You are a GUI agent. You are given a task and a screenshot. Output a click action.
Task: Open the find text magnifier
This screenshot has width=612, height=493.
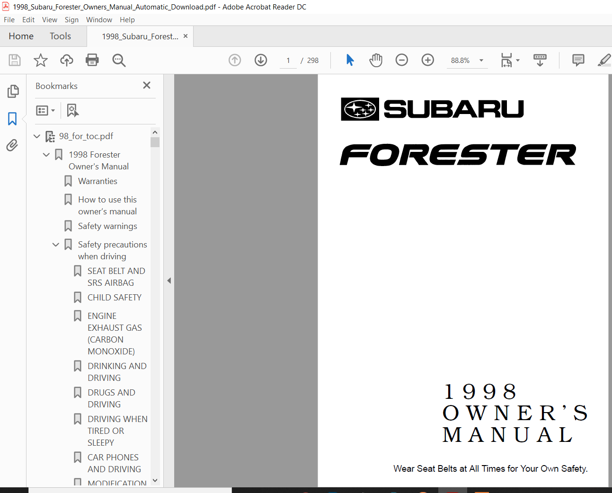(119, 60)
